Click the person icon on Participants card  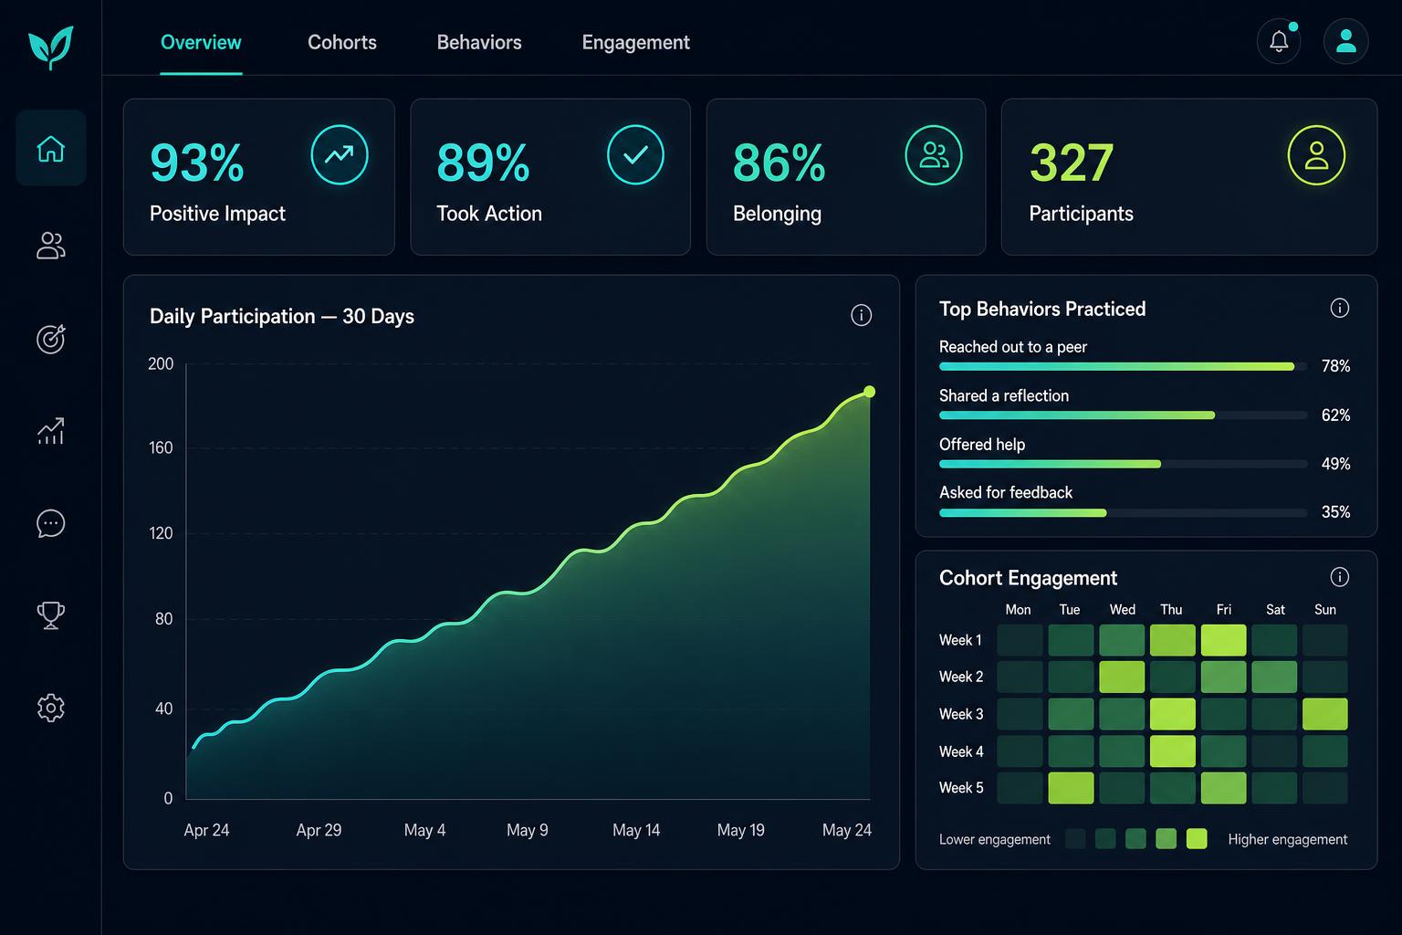(x=1316, y=155)
